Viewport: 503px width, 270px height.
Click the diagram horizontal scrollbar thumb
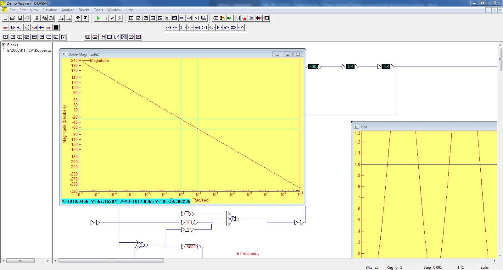[111, 261]
